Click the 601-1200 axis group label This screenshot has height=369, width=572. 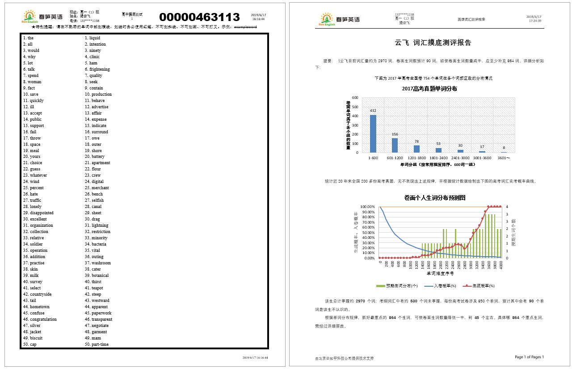pyautogui.click(x=395, y=158)
